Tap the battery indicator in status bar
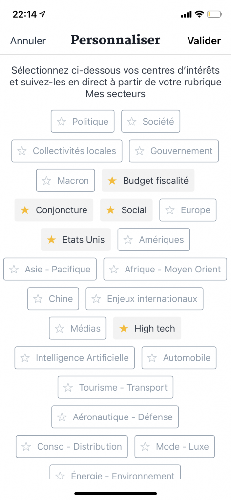This screenshot has width=231, height=500. coord(214,14)
